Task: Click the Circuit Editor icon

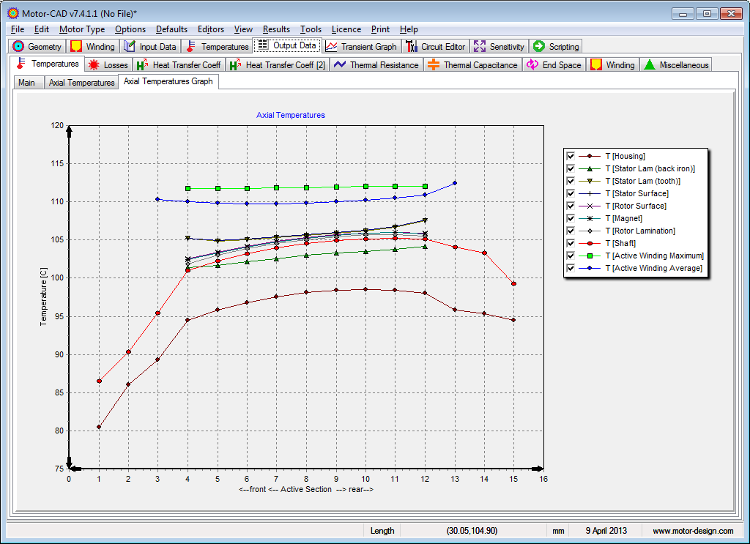Action: (x=412, y=46)
